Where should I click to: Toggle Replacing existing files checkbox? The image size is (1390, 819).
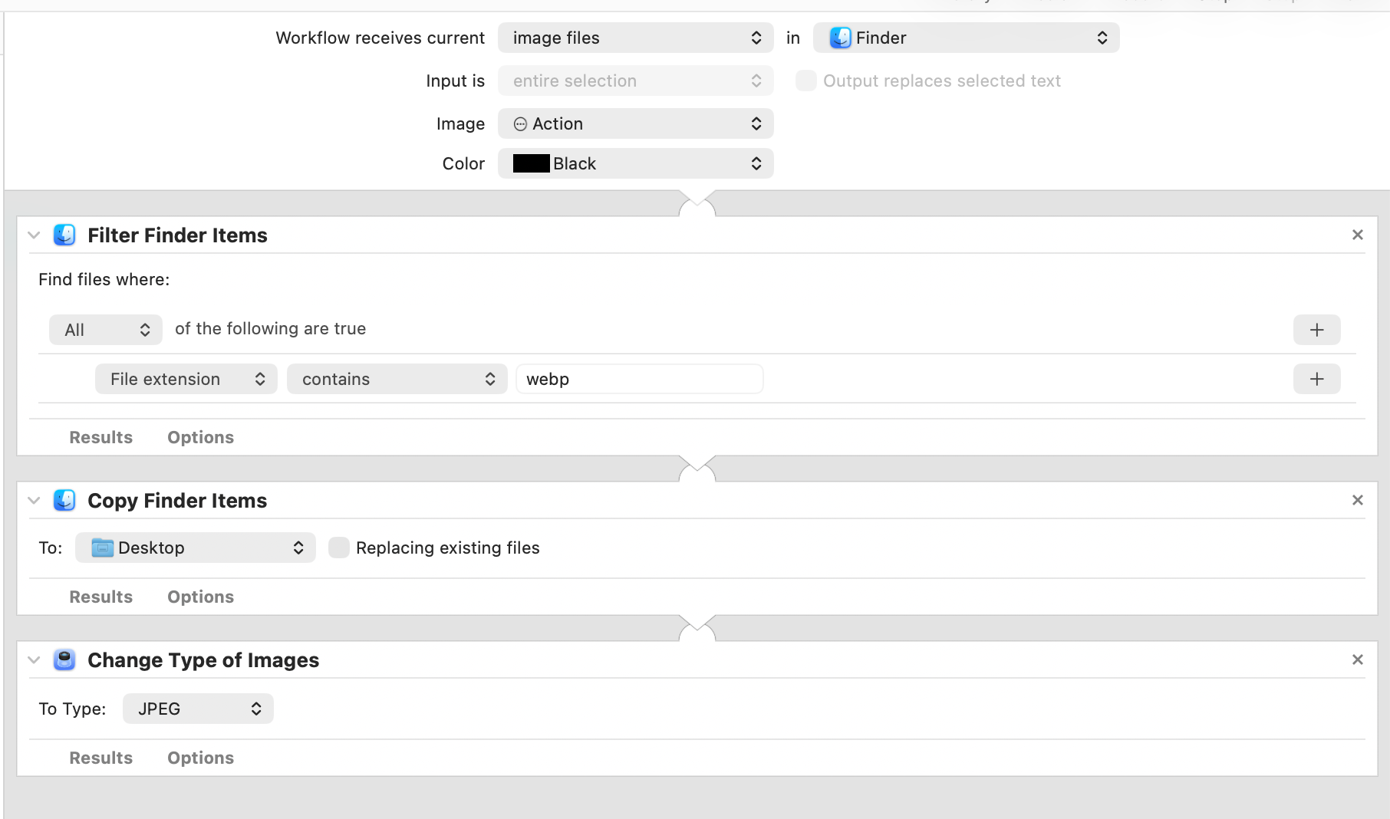coord(339,548)
